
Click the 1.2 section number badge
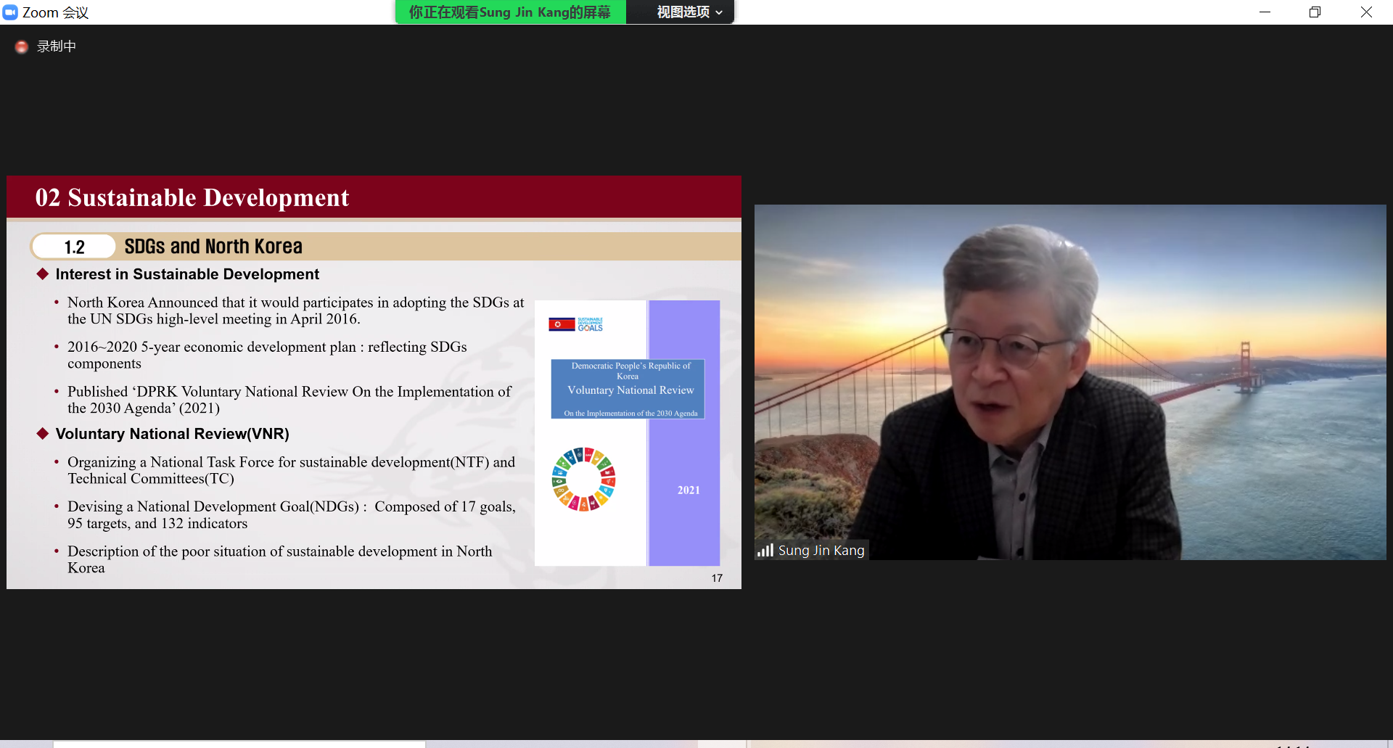pyautogui.click(x=74, y=247)
